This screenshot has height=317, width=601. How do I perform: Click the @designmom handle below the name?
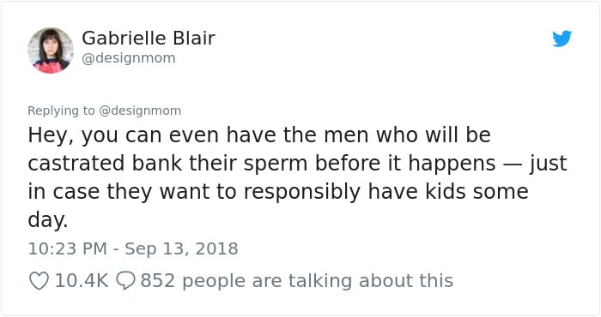(x=129, y=58)
